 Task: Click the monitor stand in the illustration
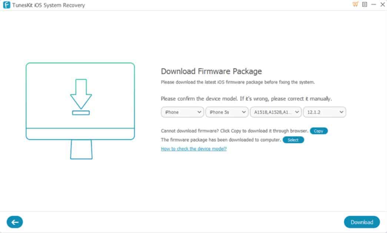point(81,149)
